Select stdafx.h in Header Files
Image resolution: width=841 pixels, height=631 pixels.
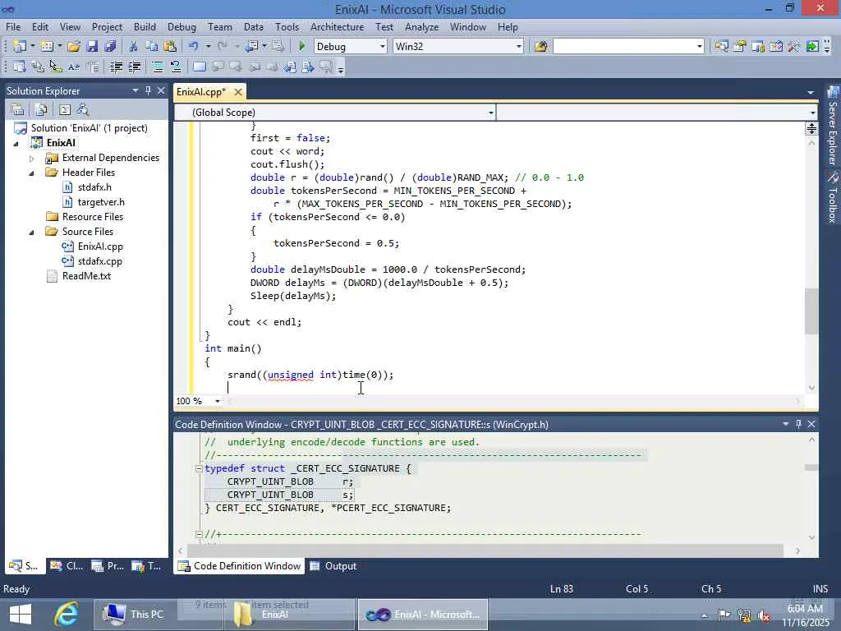pyautogui.click(x=94, y=187)
